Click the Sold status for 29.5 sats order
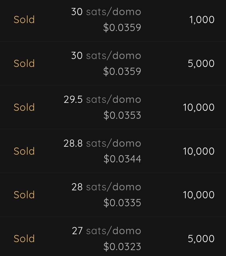 click(x=24, y=107)
